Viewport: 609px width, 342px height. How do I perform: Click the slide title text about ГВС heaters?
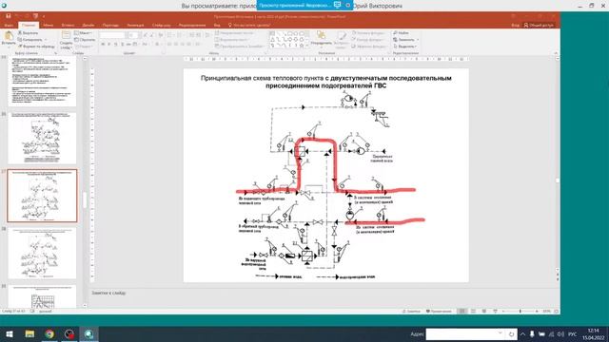click(x=325, y=82)
